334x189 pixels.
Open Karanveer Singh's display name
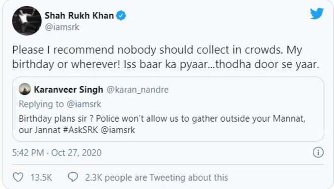click(68, 90)
